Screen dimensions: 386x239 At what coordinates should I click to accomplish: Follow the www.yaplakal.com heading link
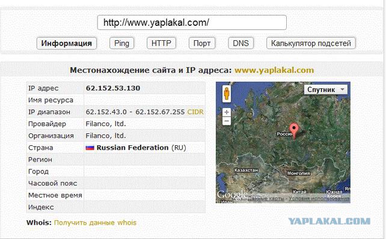[274, 70]
